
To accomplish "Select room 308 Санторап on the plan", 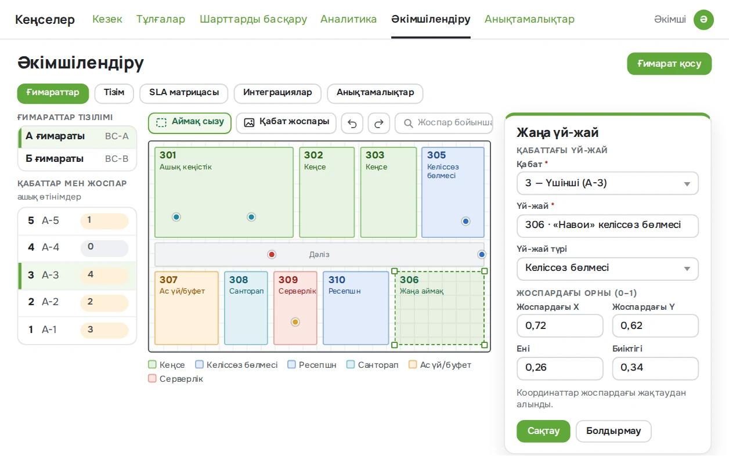I will click(x=246, y=308).
